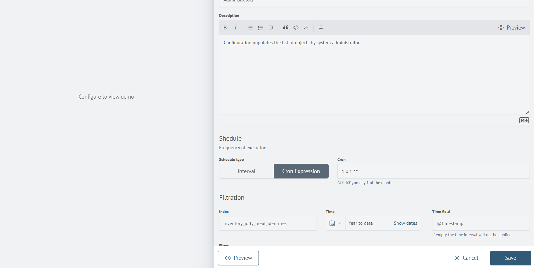The width and height of the screenshot is (534, 268).
Task: Click the @timestamp Time field input
Action: click(x=481, y=223)
